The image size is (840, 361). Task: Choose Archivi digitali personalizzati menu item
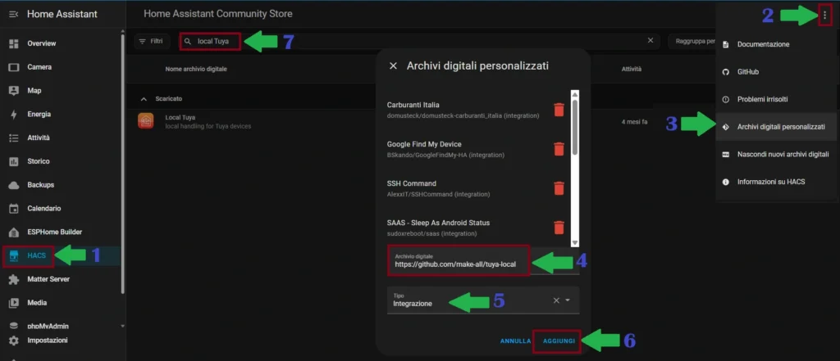click(776, 127)
